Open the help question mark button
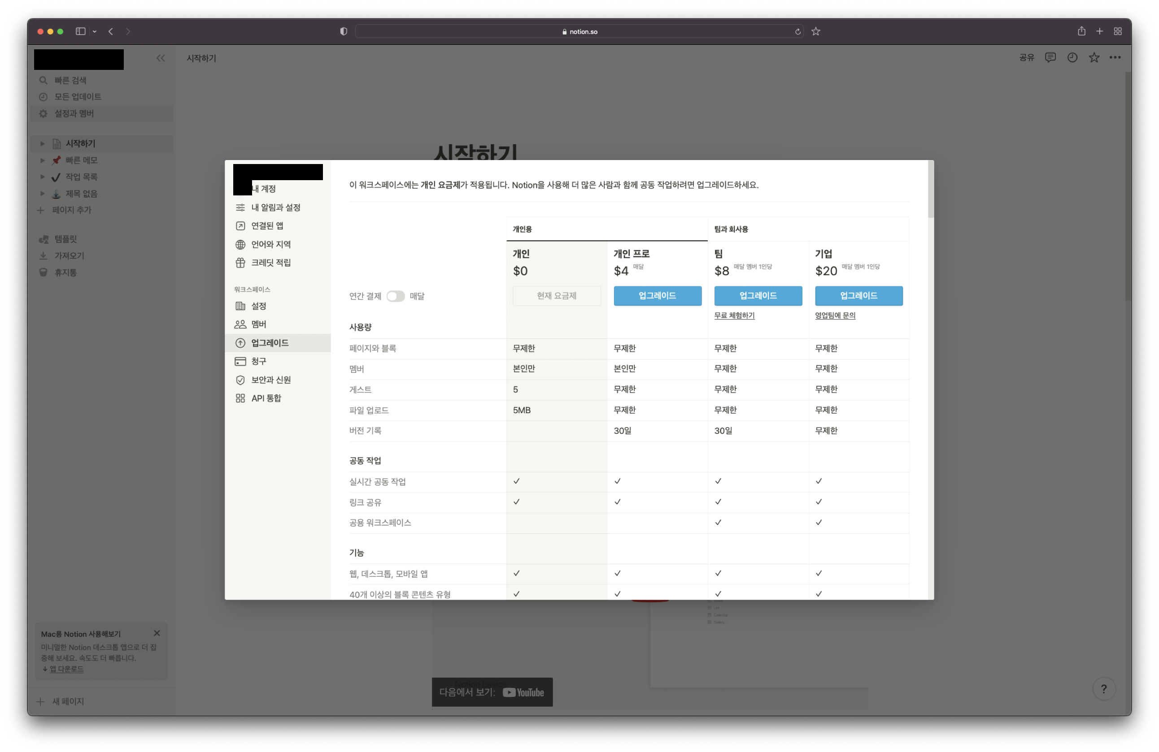Image resolution: width=1159 pixels, height=752 pixels. (1103, 689)
